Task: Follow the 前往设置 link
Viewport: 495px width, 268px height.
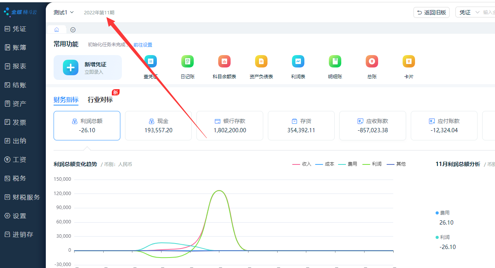Action: [143, 45]
